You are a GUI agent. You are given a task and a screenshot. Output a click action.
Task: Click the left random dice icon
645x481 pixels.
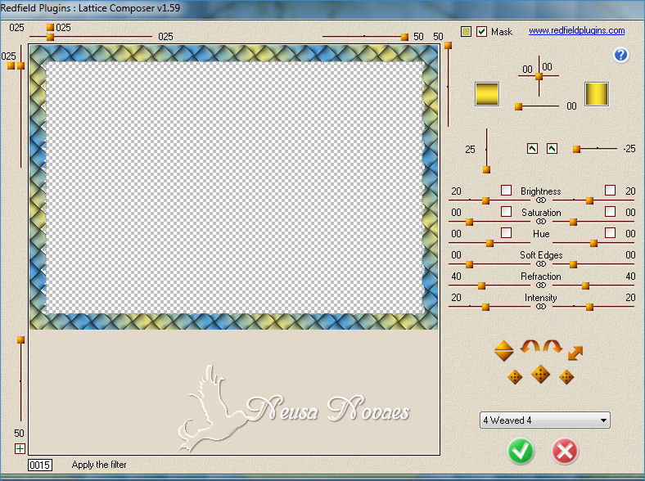click(515, 376)
